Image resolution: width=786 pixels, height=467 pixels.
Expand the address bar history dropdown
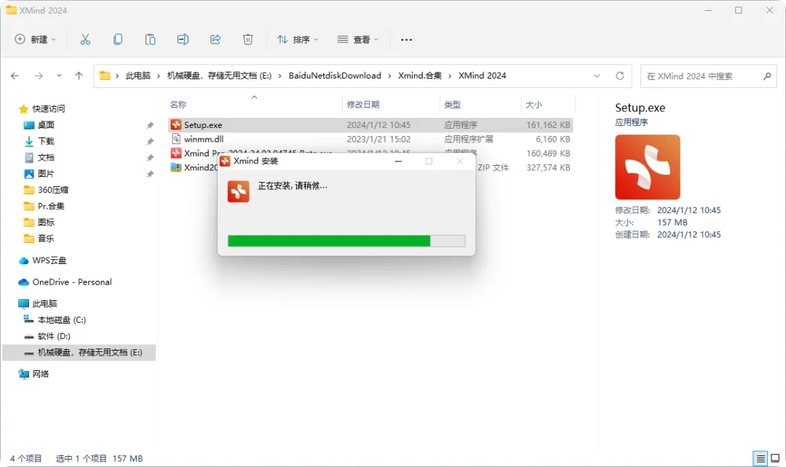[597, 76]
